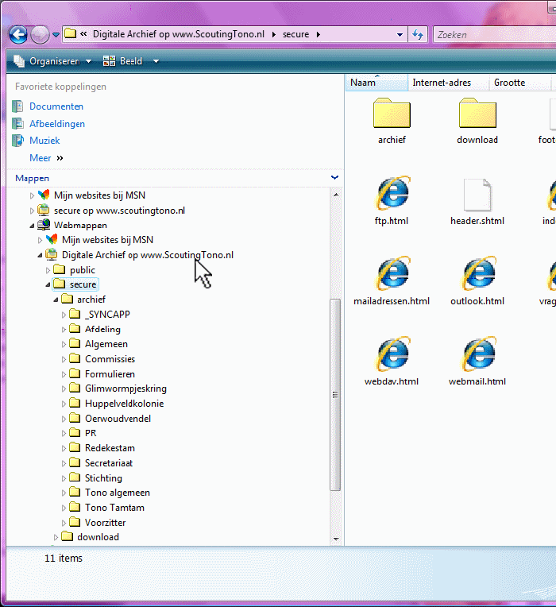Expand the Afdeling folder in tree
The width and height of the screenshot is (556, 607).
coord(65,330)
